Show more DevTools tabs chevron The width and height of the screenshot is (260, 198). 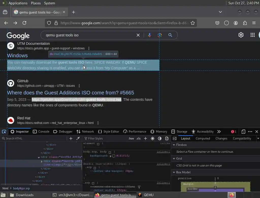(x=219, y=132)
